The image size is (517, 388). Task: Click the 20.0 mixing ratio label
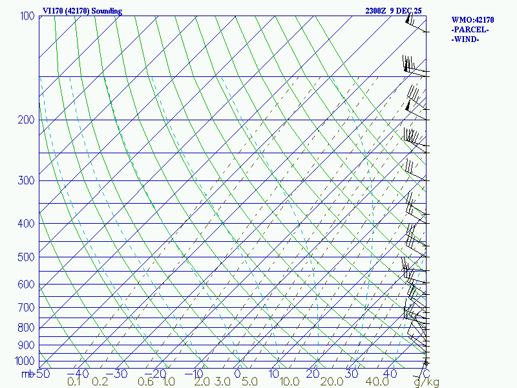click(x=332, y=382)
